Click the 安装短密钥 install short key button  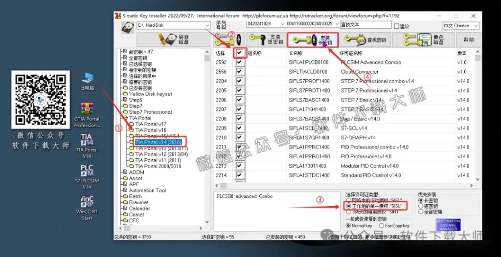pyautogui.click(x=266, y=40)
